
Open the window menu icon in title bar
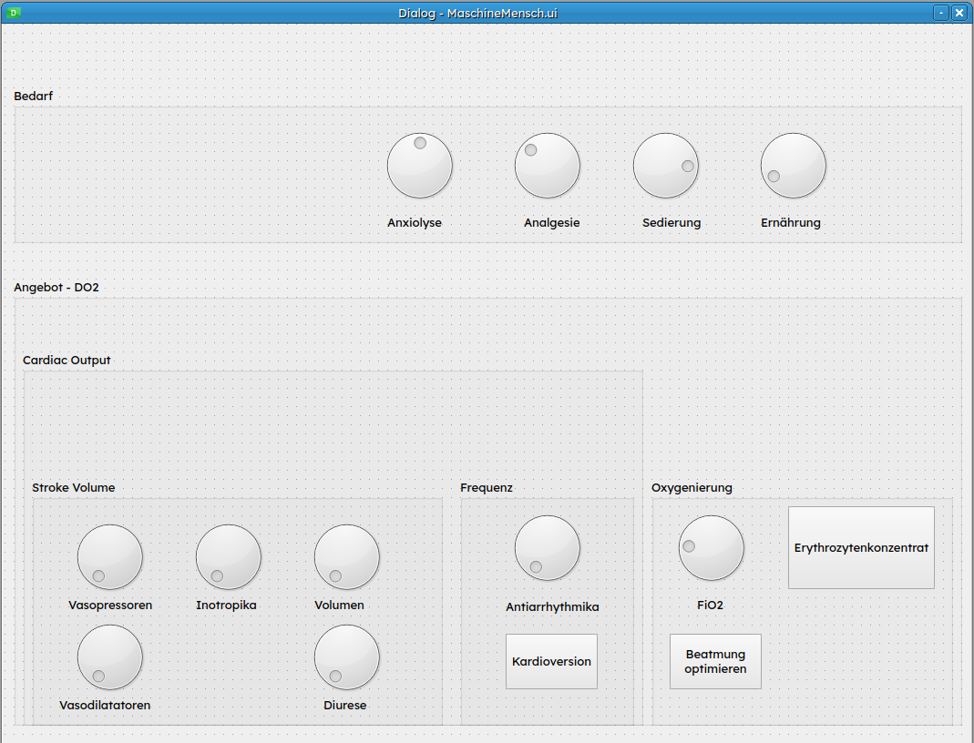[14, 13]
